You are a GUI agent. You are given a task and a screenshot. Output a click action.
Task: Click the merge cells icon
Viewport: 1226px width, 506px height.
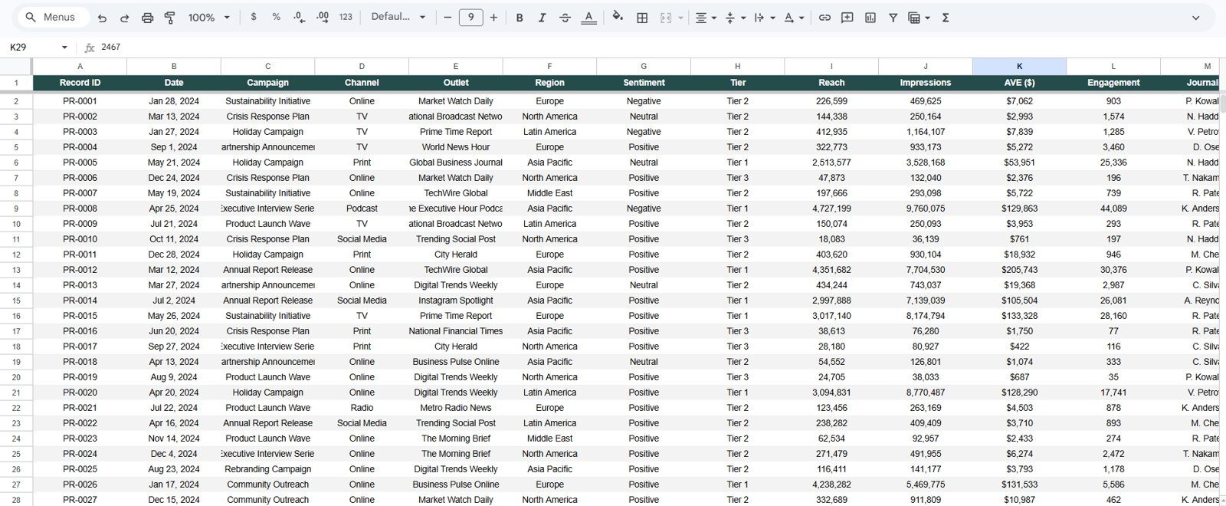pyautogui.click(x=665, y=18)
